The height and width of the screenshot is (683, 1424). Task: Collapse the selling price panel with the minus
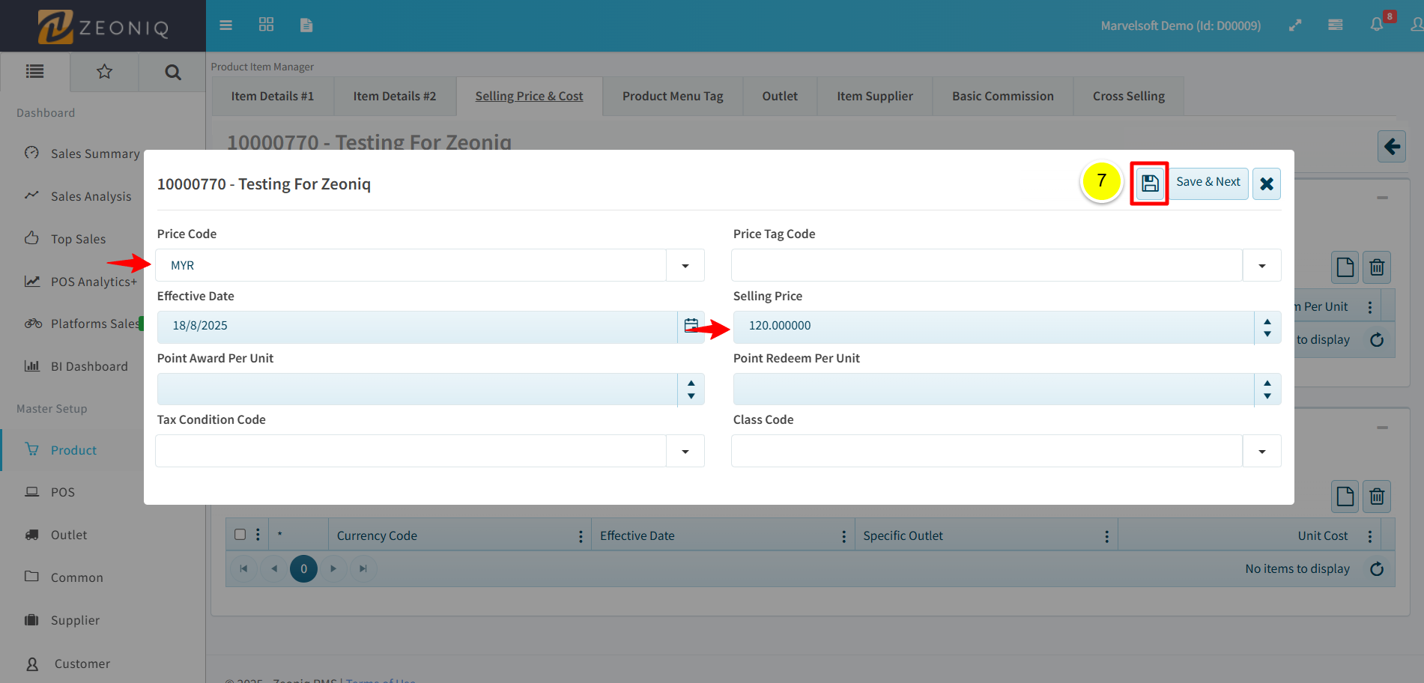(x=1383, y=198)
